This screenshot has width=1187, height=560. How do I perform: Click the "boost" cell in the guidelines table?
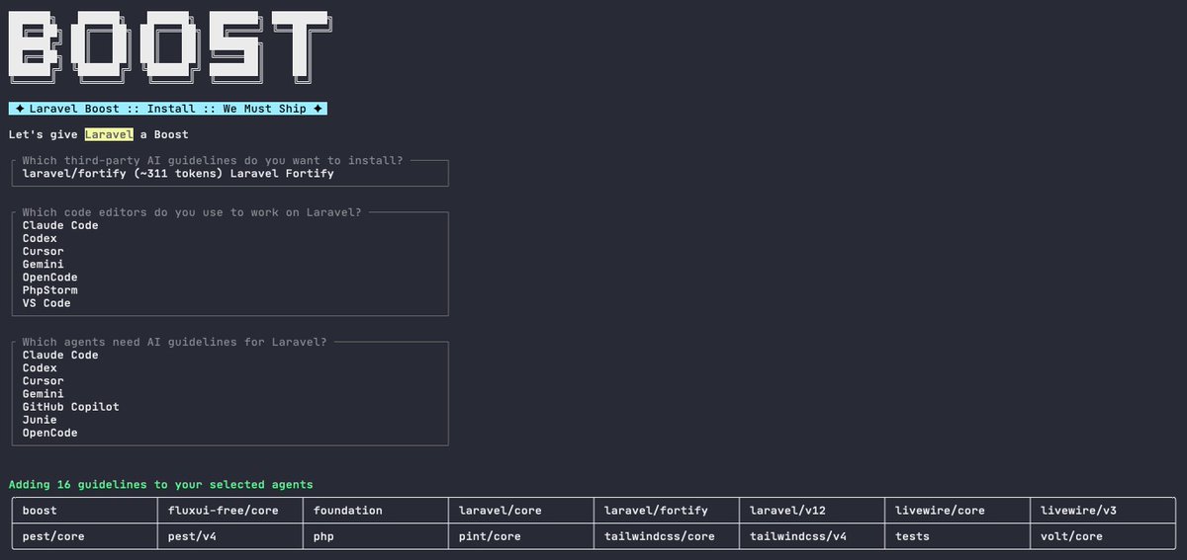coord(85,511)
